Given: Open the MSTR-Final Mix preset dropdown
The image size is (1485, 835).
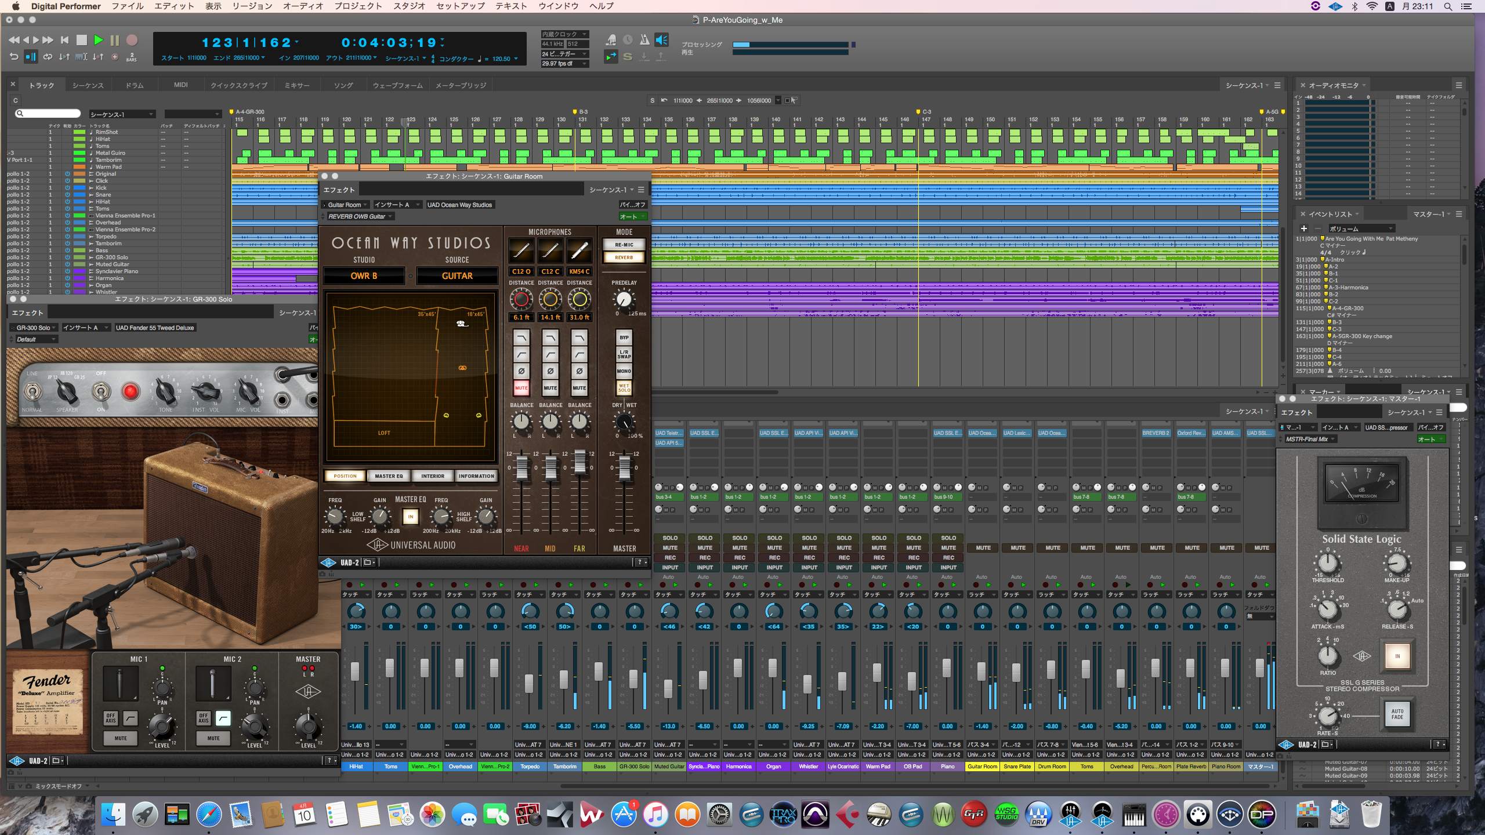Looking at the screenshot, I should 1311,439.
